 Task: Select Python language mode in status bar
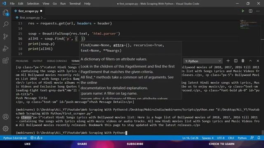[242, 138]
